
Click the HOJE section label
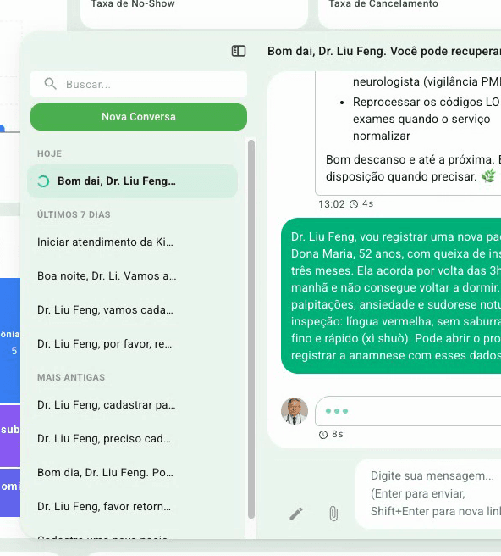pos(50,153)
